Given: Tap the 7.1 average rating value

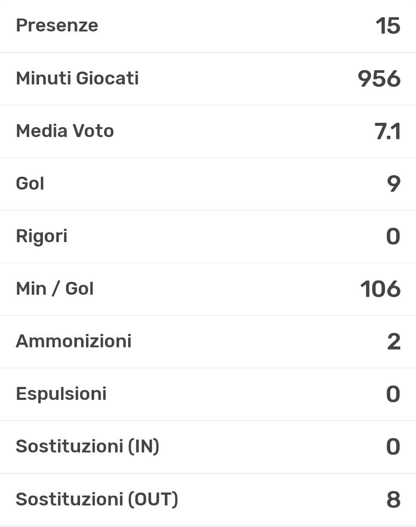Looking at the screenshot, I should 388,131.
